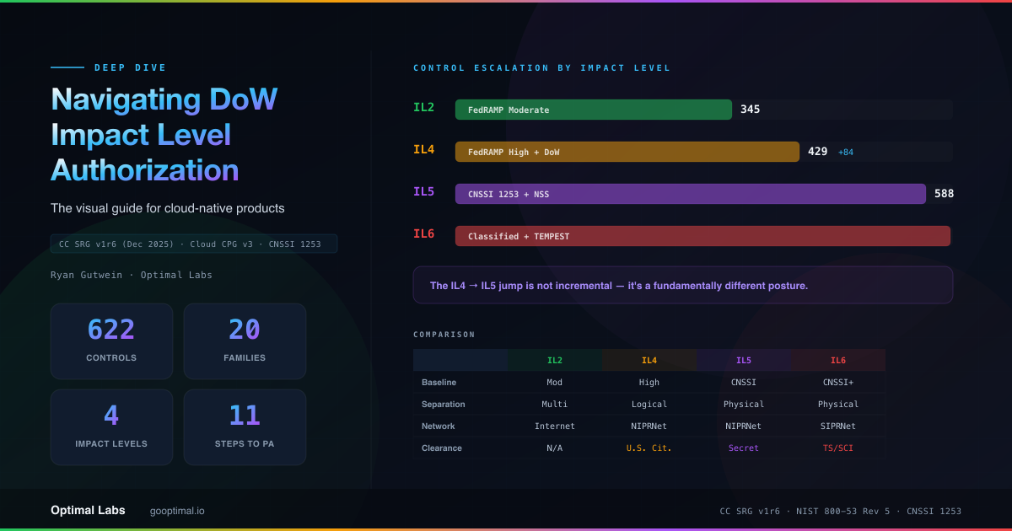Click the 'CNSSI+' baseline cell
Screen dimensions: 1012x531
(838, 383)
